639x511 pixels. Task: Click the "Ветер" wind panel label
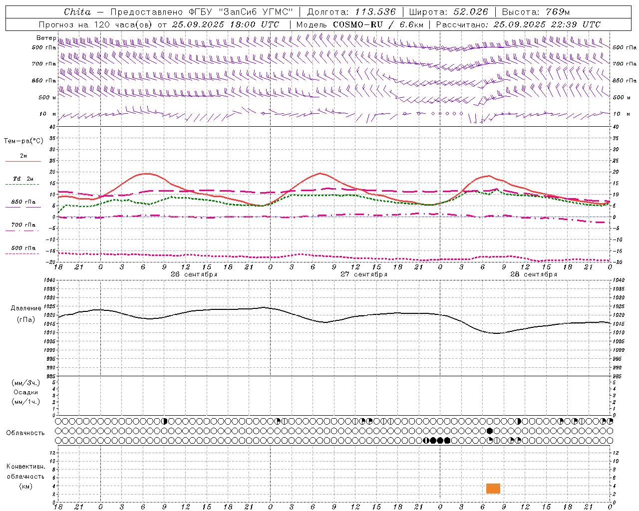pyautogui.click(x=46, y=38)
